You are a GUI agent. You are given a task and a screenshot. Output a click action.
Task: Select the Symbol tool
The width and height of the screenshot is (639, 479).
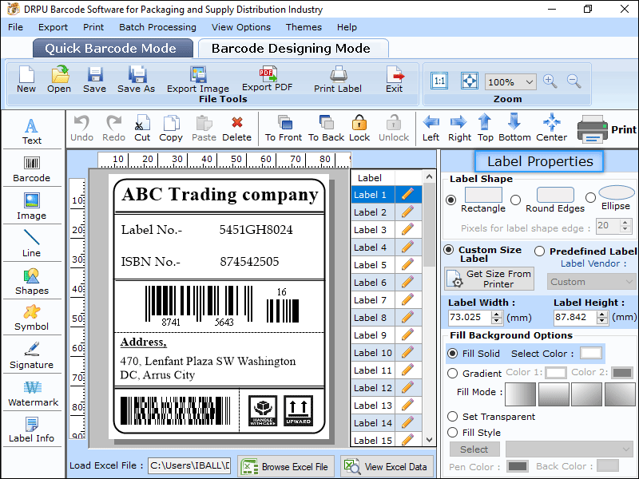pos(32,318)
